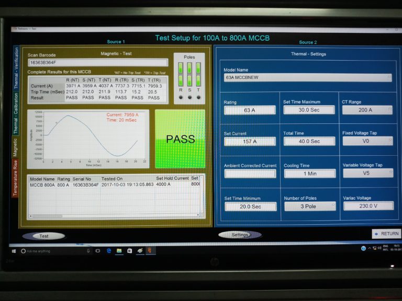Toggle the R pole upper green indicator
The width and height of the screenshot is (402, 301).
coord(181,68)
